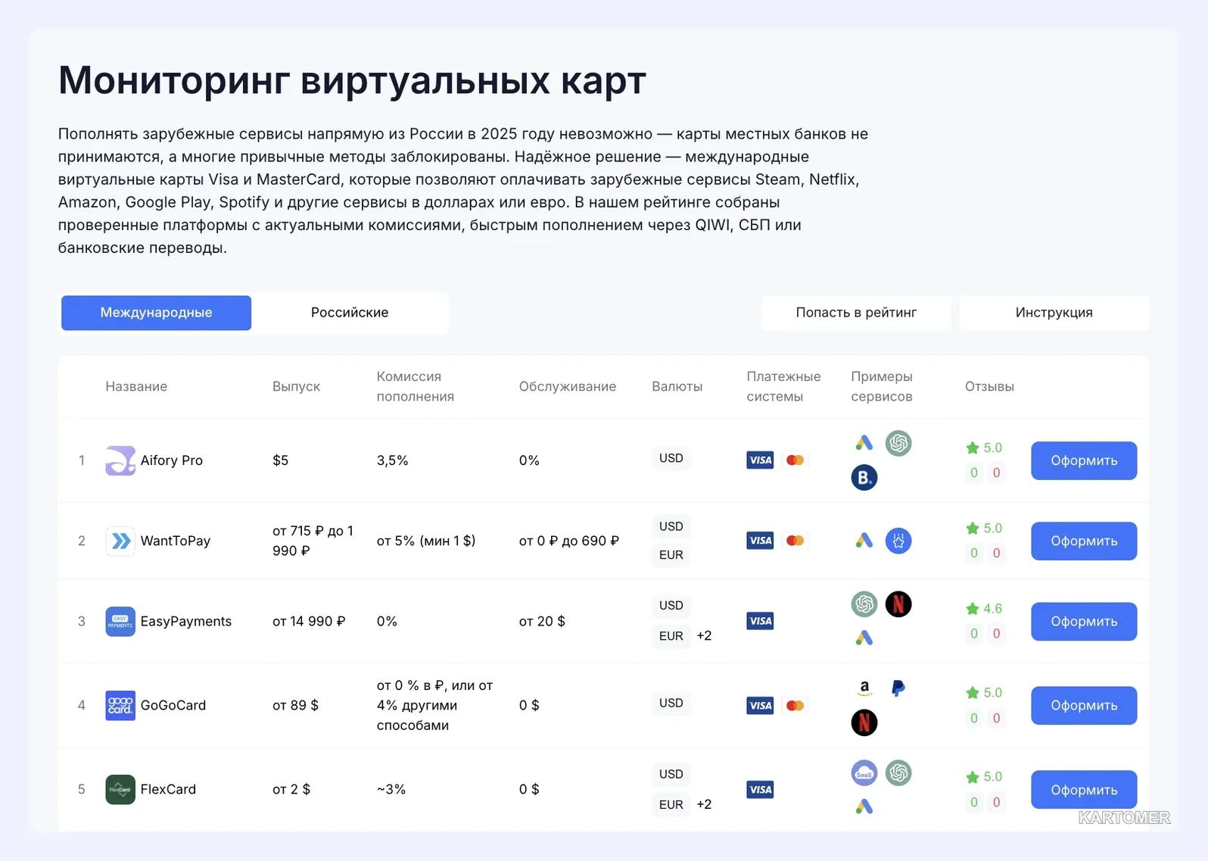Click the Visa icon in Aifory Pro row
This screenshot has height=861, width=1208.
760,460
